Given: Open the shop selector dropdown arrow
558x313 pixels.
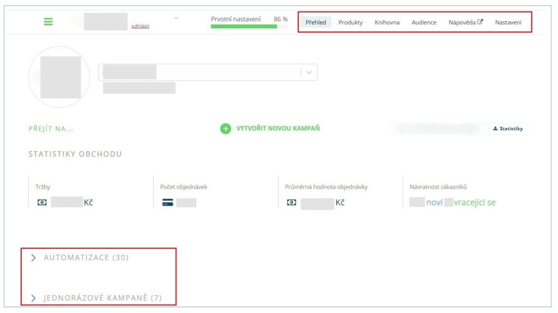Looking at the screenshot, I should click(309, 73).
